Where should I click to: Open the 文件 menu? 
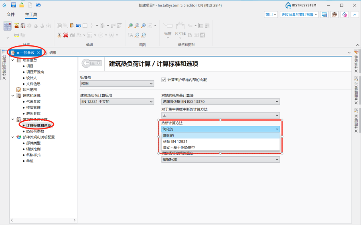pos(11,14)
